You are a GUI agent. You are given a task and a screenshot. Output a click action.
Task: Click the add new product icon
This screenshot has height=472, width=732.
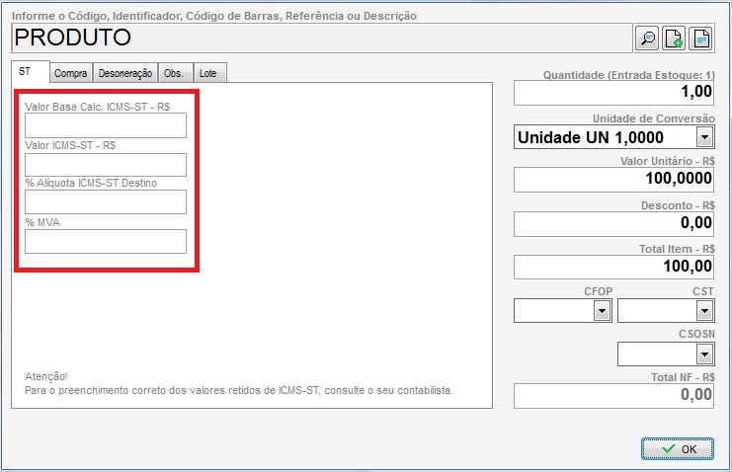674,39
